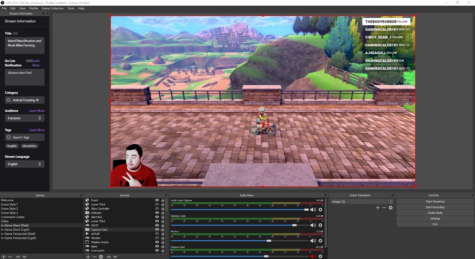Move the selected source down

(x=115, y=257)
